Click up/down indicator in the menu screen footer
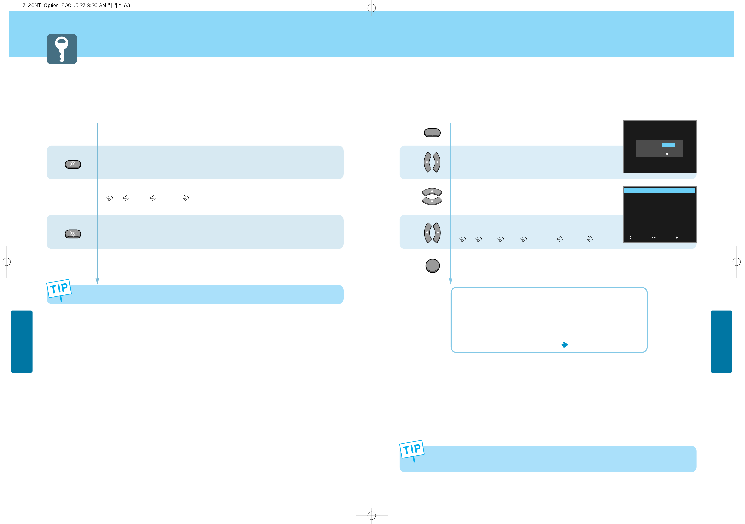Viewport: 745px width, 524px height. (x=630, y=238)
